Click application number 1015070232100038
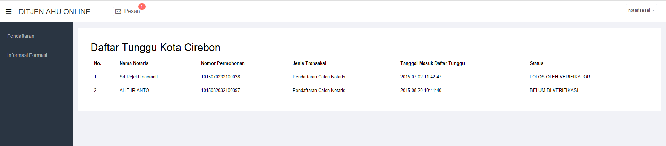This screenshot has height=146, width=666. pos(220,77)
